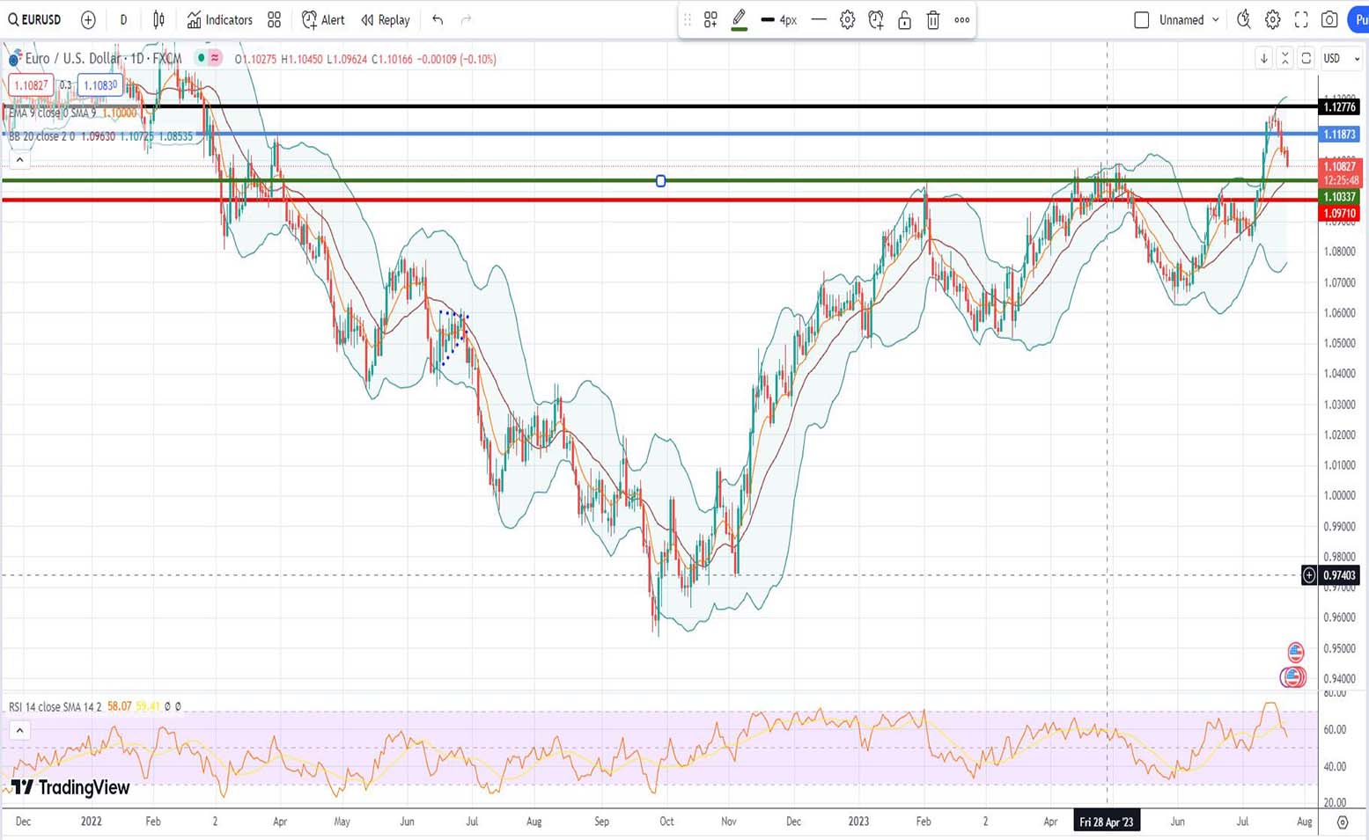Open the line color pencil swatch
Image resolution: width=1369 pixels, height=840 pixels.
pos(740,19)
